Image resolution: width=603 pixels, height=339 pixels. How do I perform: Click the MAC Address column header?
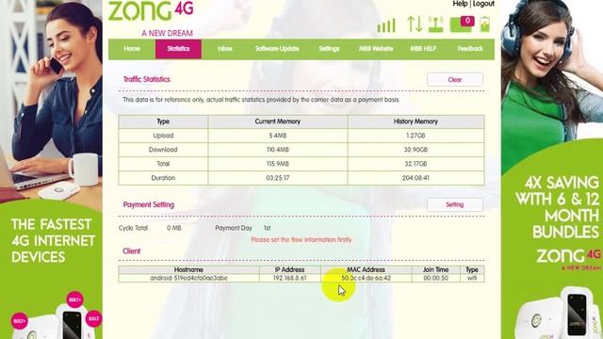click(366, 270)
